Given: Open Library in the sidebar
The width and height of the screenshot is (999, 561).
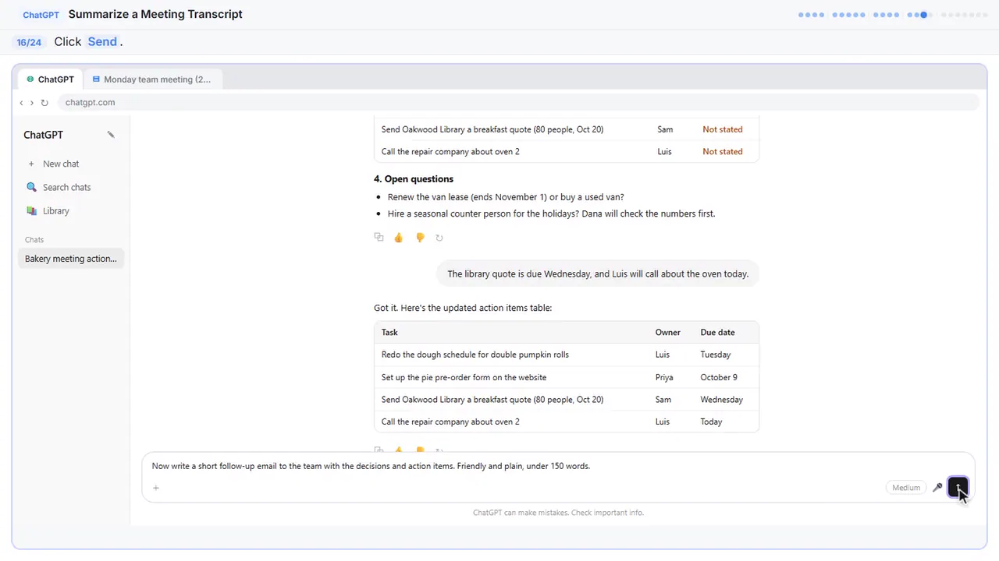Looking at the screenshot, I should click(55, 210).
